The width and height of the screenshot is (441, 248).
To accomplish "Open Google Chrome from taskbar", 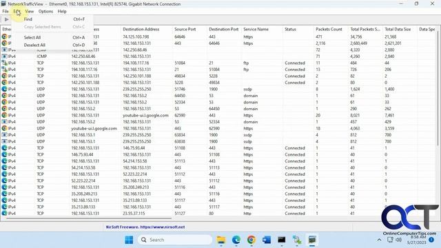I will pyautogui.click(x=251, y=240).
